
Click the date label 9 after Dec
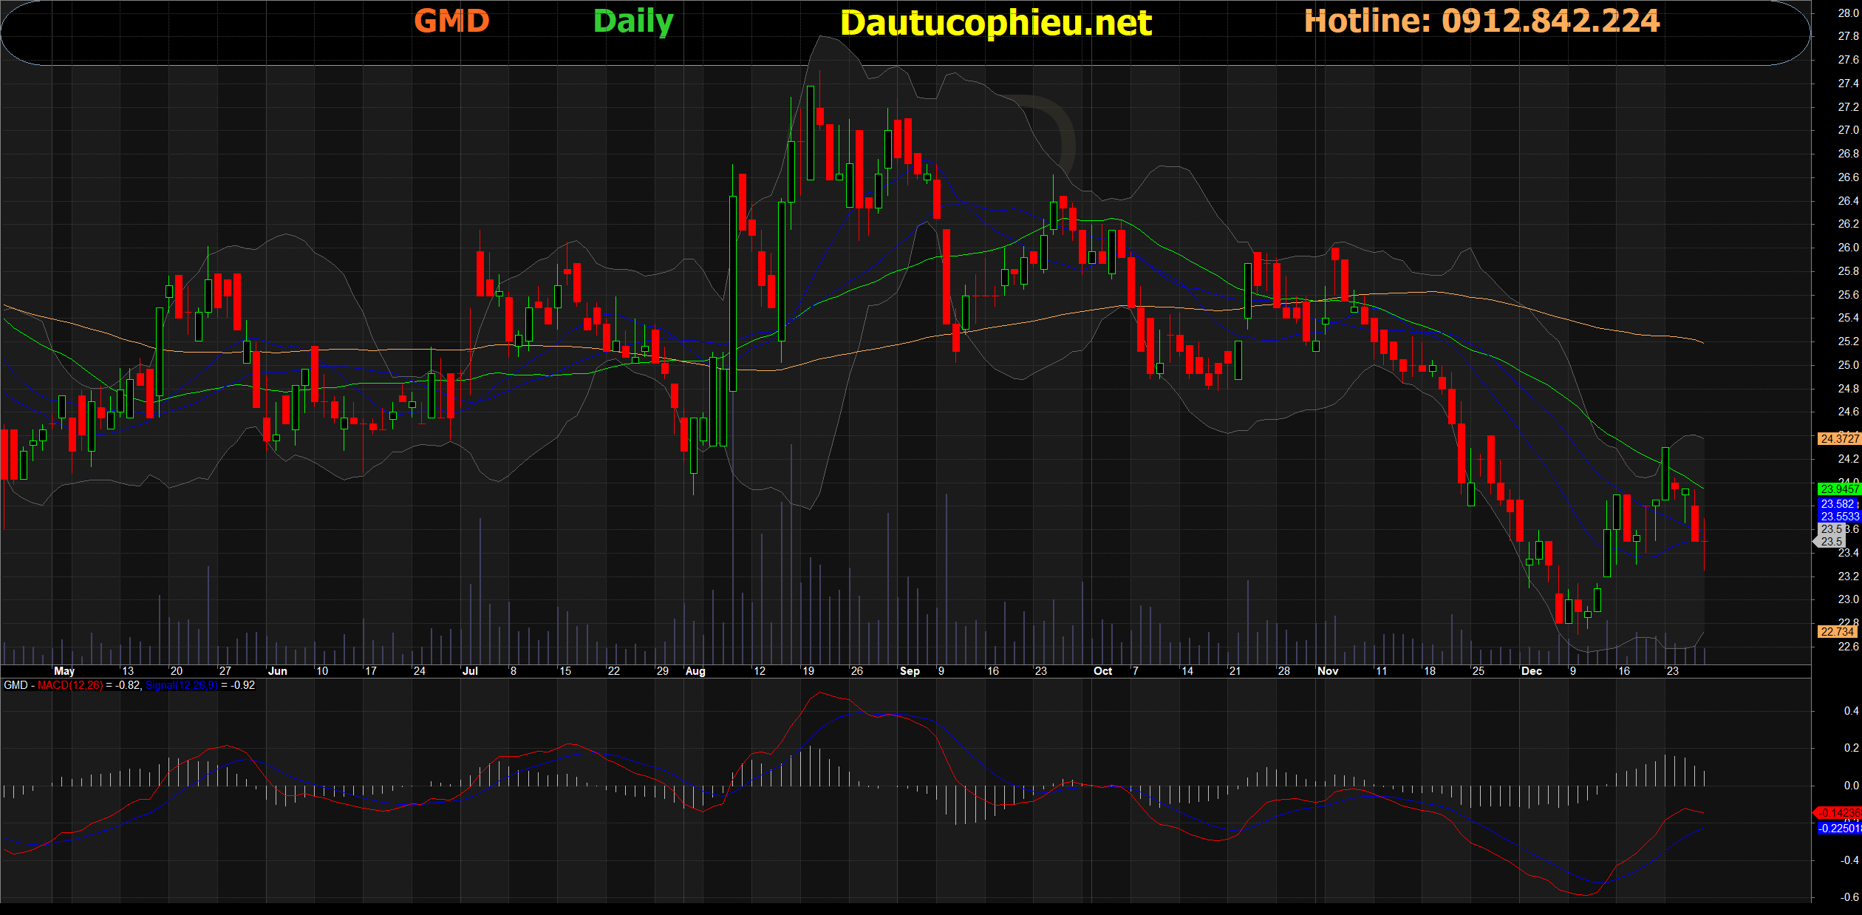(1573, 671)
